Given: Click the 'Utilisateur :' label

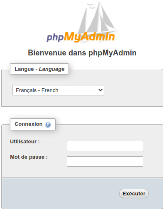Looking at the screenshot, I should point(25,142).
